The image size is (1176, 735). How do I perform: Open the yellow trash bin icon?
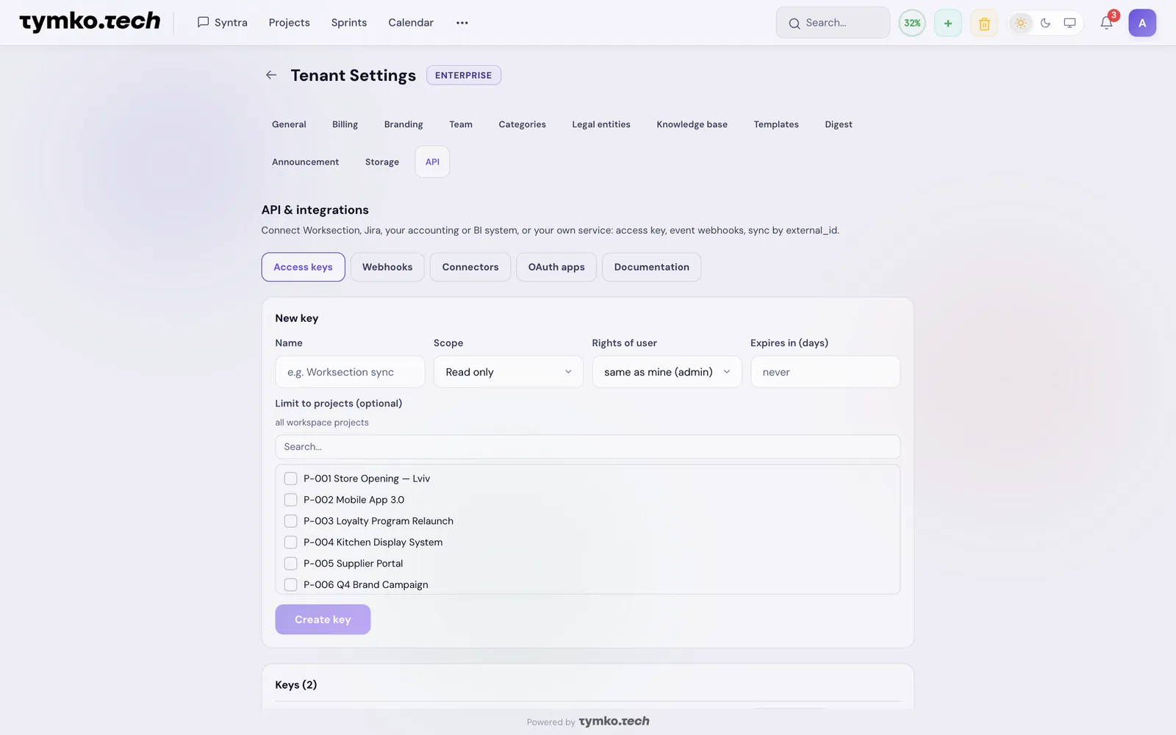(x=984, y=23)
